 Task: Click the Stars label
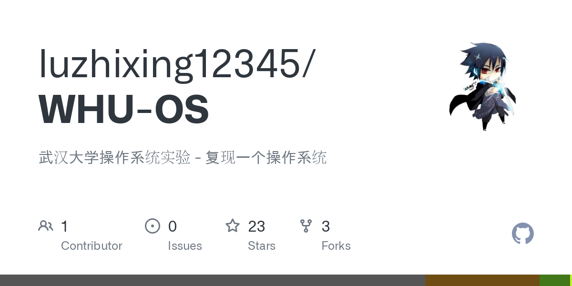pos(262,246)
